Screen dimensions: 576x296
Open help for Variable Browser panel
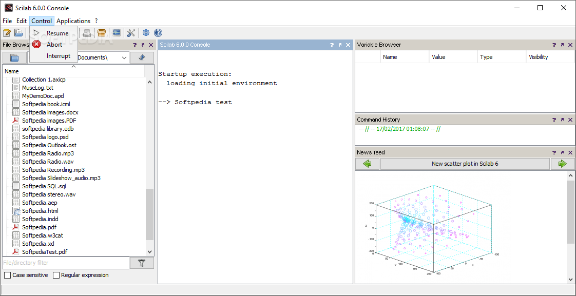coord(554,45)
